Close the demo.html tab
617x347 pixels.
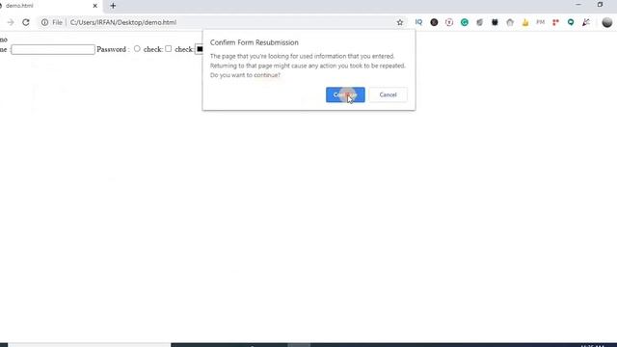click(94, 6)
